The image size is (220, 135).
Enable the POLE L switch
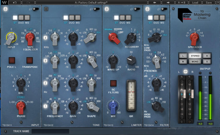(x=11, y=60)
